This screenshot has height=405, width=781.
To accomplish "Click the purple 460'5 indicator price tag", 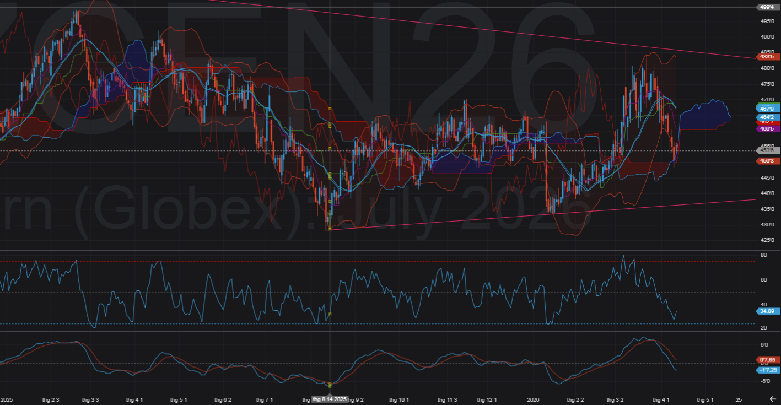I will pos(766,128).
